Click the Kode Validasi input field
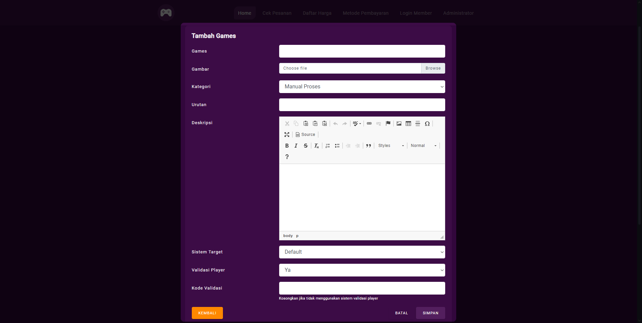This screenshot has width=642, height=323. click(x=362, y=288)
